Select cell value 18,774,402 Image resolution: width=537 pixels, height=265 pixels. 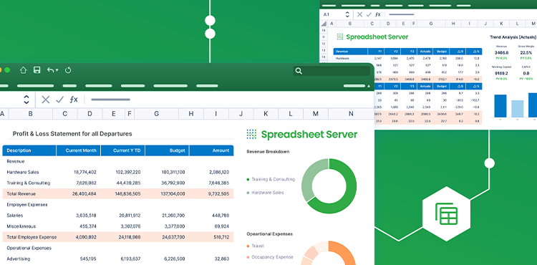click(x=85, y=172)
